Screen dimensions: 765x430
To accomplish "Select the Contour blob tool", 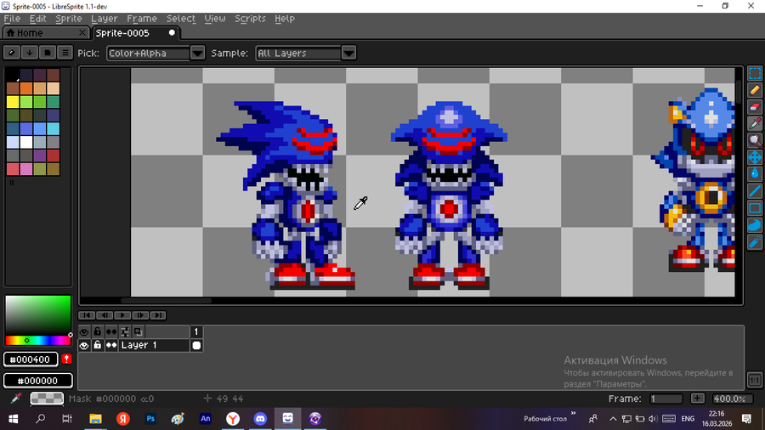I will (x=755, y=224).
